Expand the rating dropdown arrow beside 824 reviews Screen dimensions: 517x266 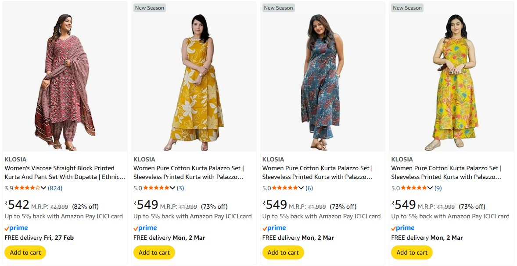[43, 188]
